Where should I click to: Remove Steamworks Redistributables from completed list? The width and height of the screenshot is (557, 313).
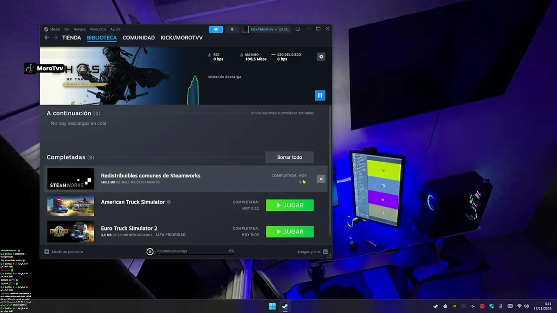321,179
